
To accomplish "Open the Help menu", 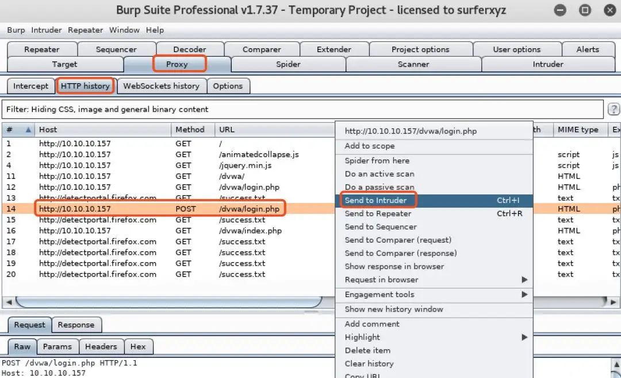I will coord(155,30).
